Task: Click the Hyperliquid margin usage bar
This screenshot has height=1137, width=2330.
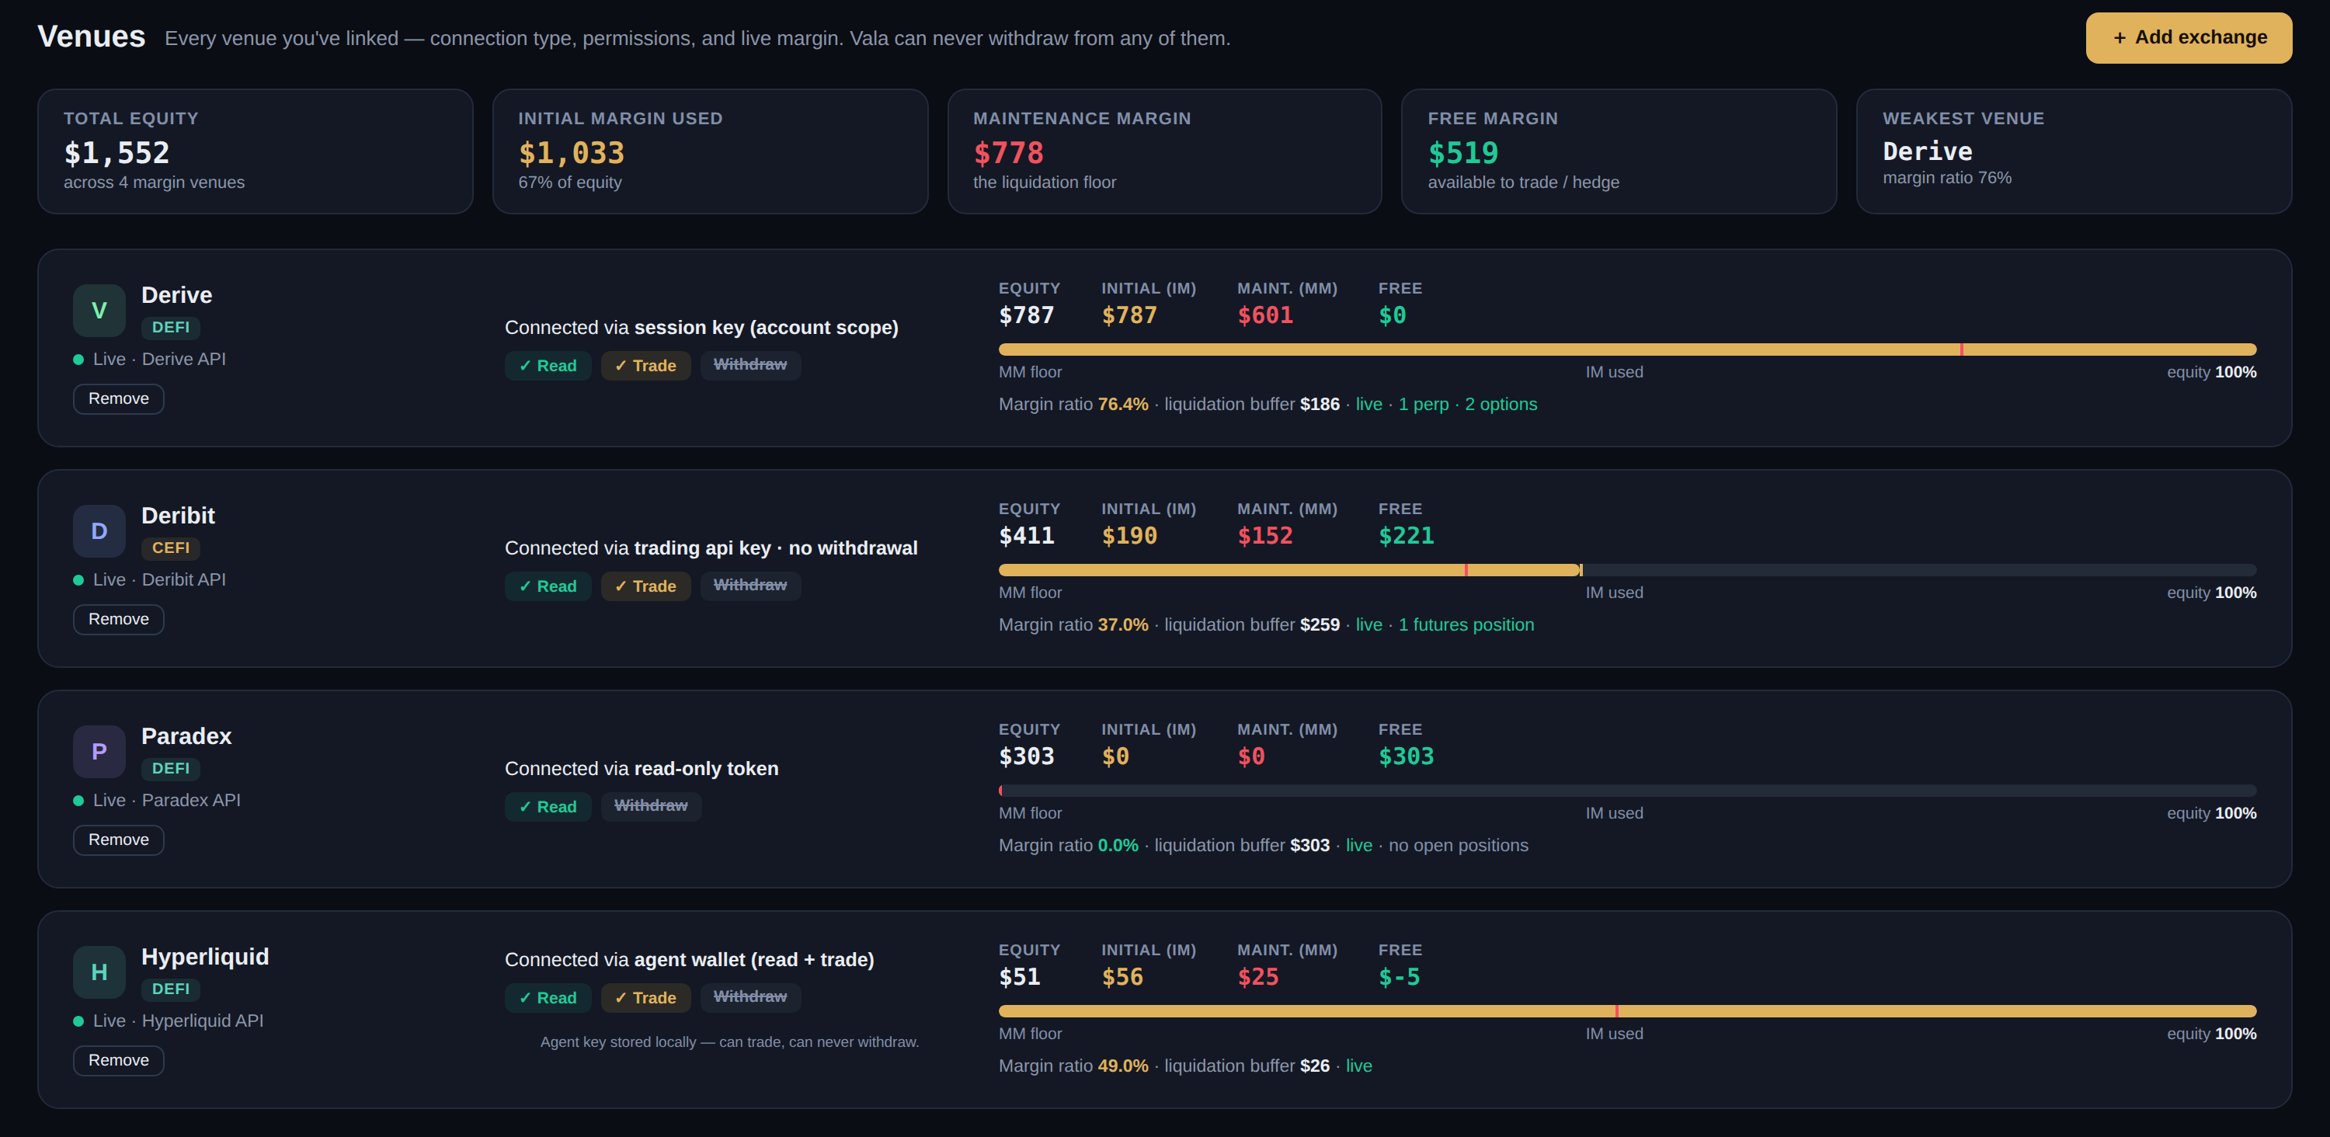Action: [1627, 1011]
